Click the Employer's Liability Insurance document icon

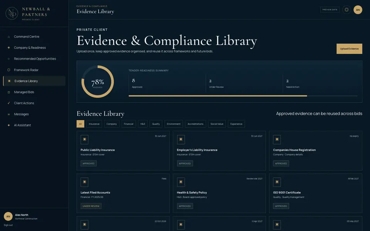click(x=181, y=139)
